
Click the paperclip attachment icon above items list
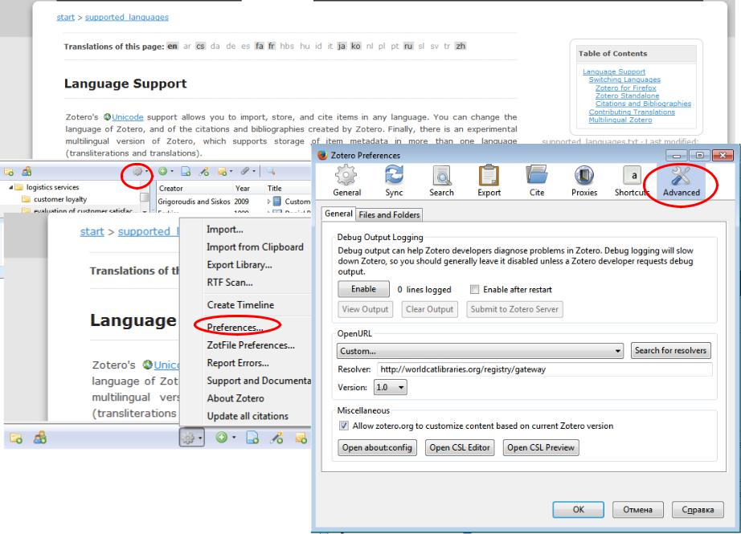[x=245, y=171]
